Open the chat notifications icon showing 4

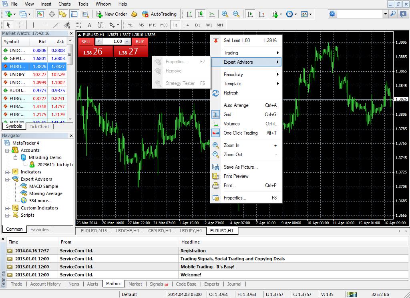(x=403, y=14)
